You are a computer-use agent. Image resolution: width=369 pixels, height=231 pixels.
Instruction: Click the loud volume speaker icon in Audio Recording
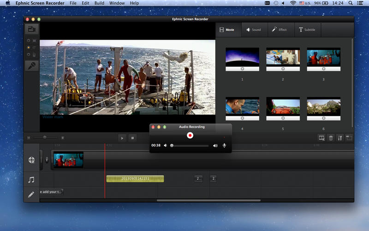(x=215, y=146)
